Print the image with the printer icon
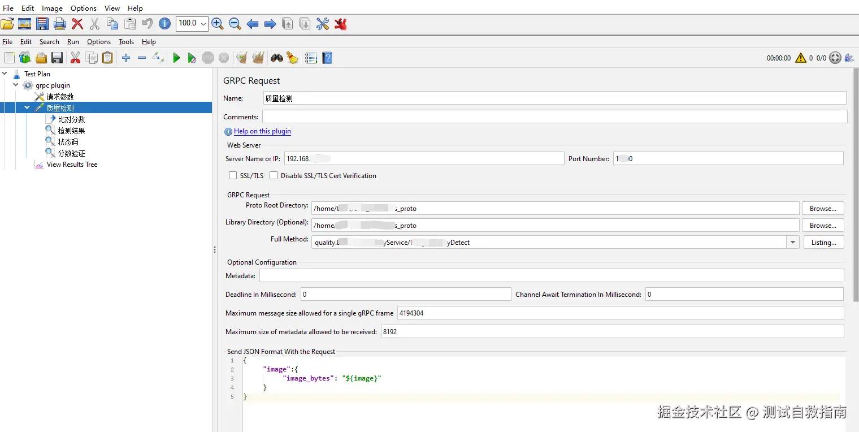The width and height of the screenshot is (859, 432). pos(60,24)
